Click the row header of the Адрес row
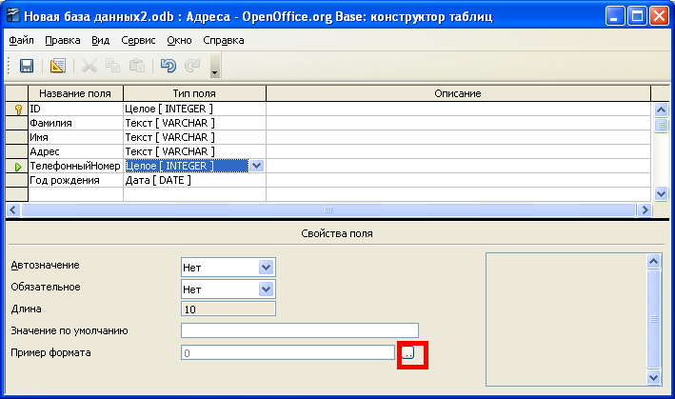The image size is (675, 399). [17, 151]
